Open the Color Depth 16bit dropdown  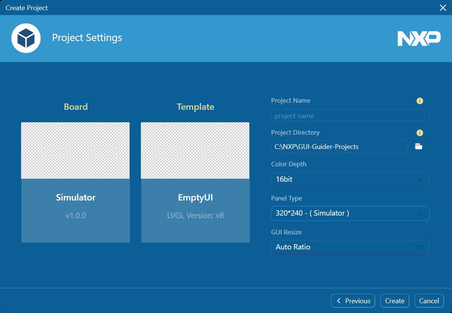pyautogui.click(x=350, y=179)
